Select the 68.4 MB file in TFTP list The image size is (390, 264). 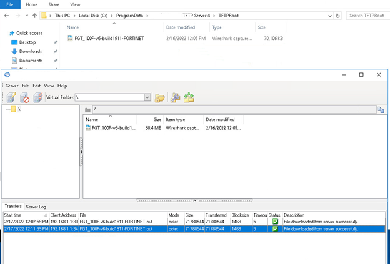[x=164, y=128]
